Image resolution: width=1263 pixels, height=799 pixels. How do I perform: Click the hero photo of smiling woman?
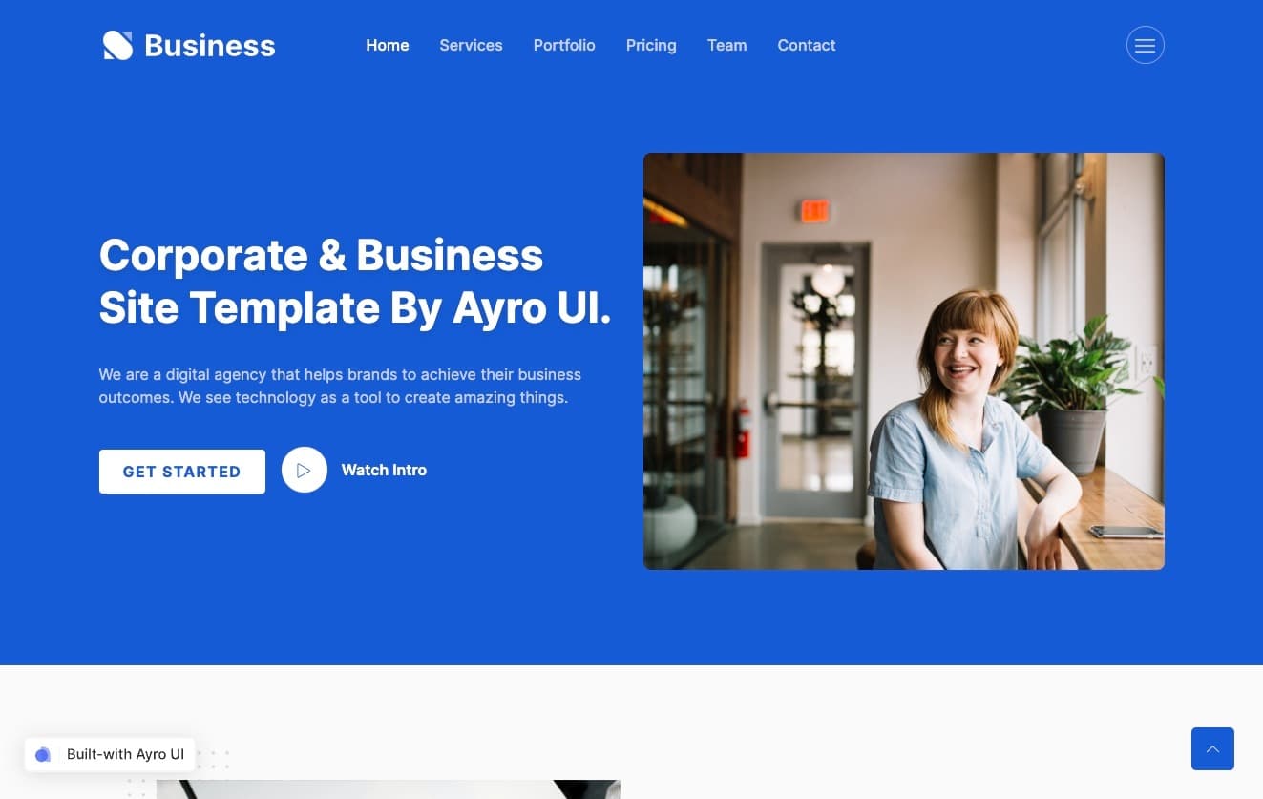pyautogui.click(x=904, y=361)
